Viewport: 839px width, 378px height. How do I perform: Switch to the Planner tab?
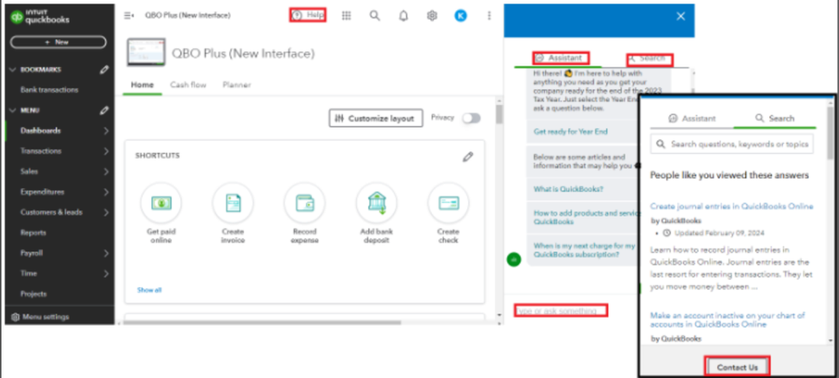237,85
